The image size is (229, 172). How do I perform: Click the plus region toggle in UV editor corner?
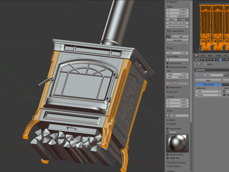click(194, 5)
